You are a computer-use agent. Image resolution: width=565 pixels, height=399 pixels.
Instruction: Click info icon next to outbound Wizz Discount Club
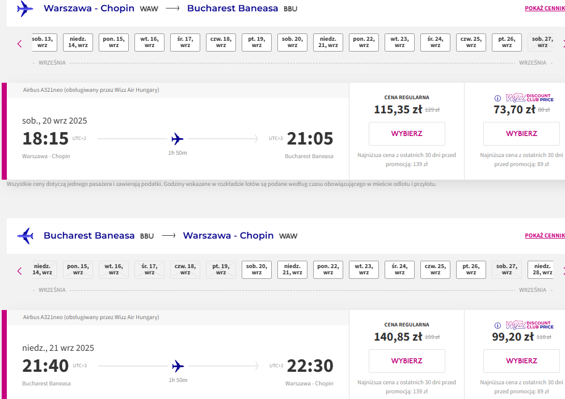[497, 98]
